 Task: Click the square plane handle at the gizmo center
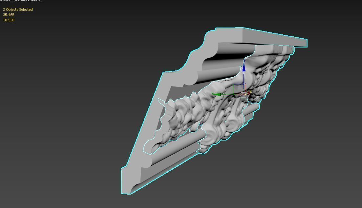tap(244, 95)
